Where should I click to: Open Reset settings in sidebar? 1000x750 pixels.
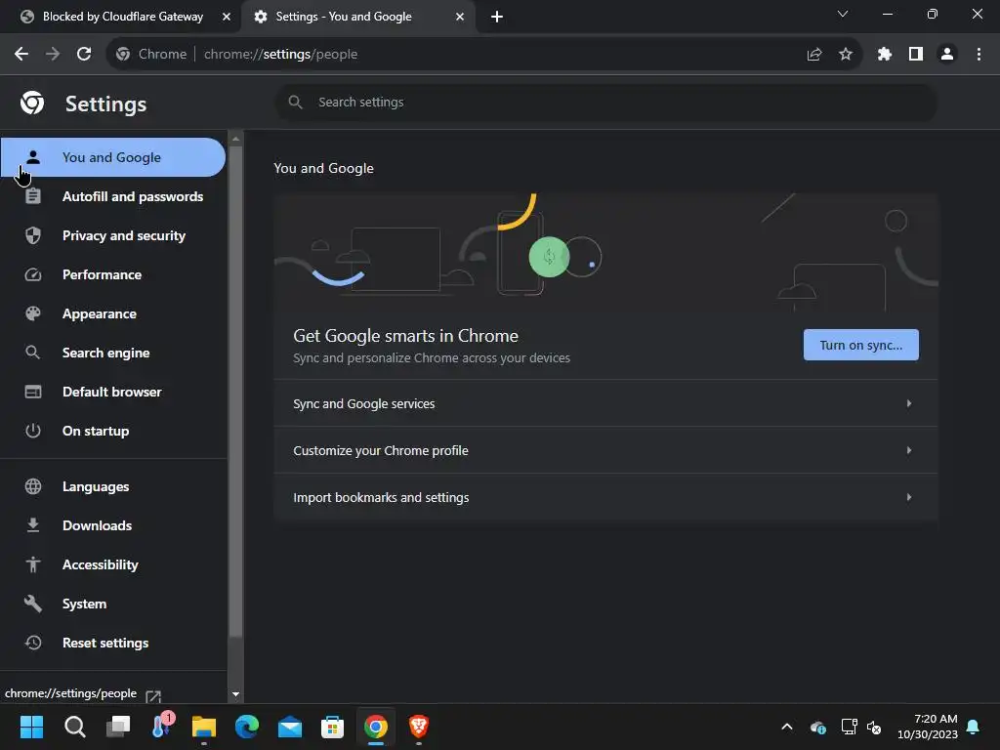tap(113, 643)
